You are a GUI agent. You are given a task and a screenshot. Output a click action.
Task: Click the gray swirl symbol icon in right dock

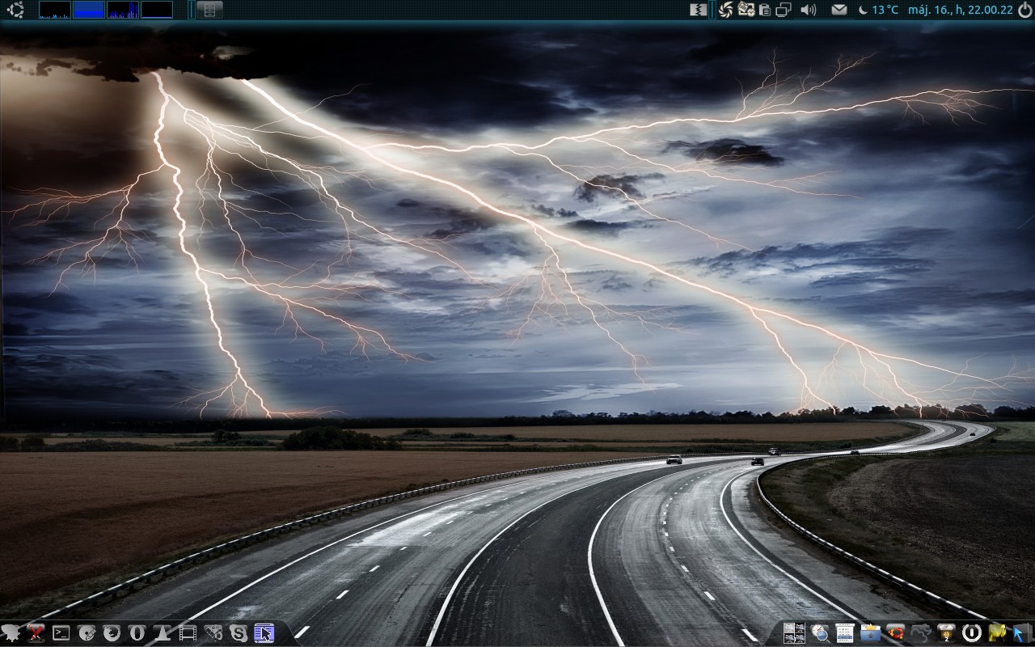(920, 633)
